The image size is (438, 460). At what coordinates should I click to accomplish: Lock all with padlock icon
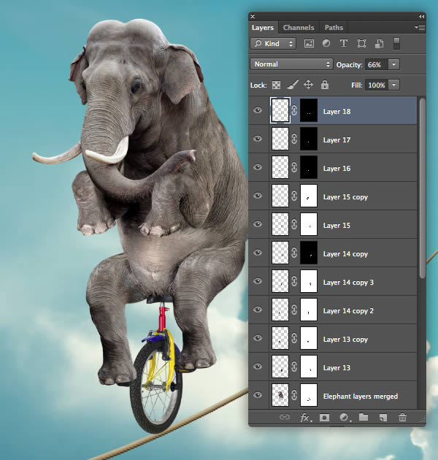(324, 85)
